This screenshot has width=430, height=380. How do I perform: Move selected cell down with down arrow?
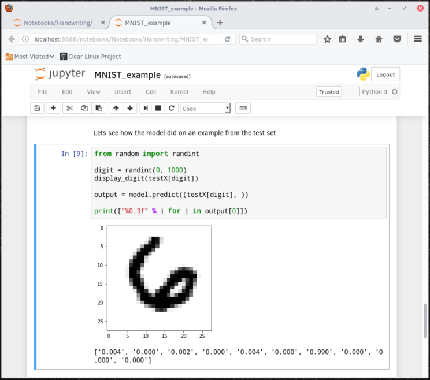(130, 108)
